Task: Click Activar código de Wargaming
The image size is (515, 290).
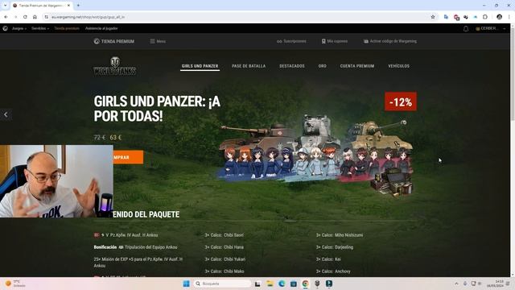Action: (x=390, y=41)
